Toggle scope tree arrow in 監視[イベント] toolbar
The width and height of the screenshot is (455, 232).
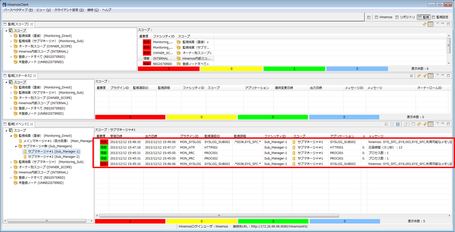[x=431, y=124]
